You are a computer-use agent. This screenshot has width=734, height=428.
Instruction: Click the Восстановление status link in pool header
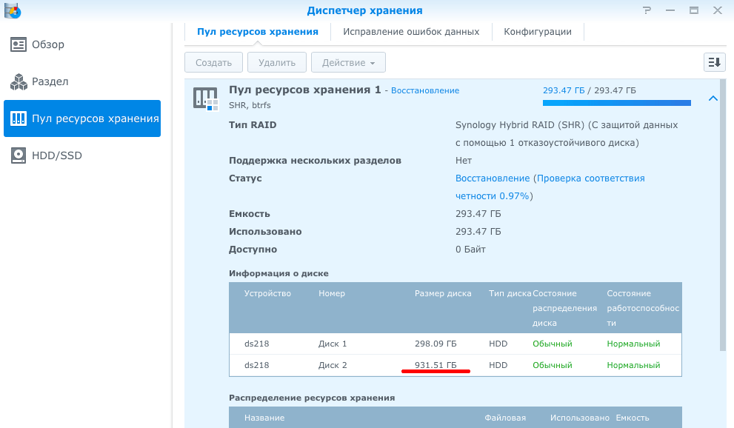coord(424,90)
